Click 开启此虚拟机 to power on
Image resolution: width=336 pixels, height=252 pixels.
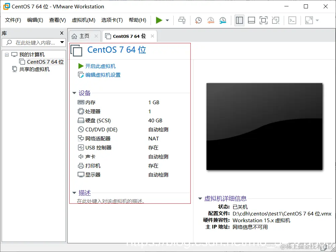[x=100, y=66]
